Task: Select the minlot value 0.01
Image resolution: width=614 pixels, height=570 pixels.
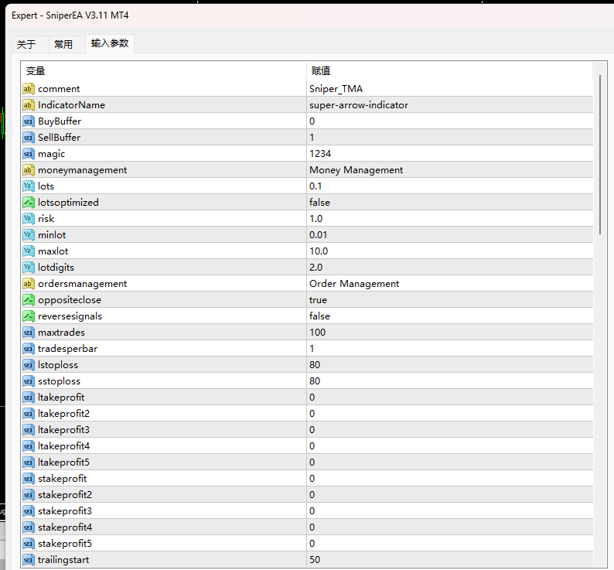Action: coord(449,235)
